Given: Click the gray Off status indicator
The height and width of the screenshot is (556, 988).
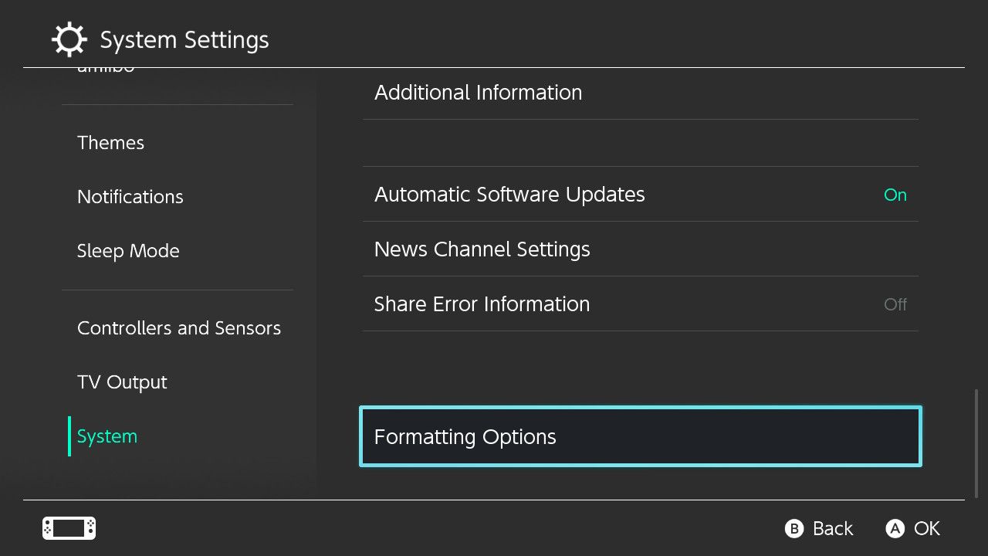Looking at the screenshot, I should click(895, 304).
